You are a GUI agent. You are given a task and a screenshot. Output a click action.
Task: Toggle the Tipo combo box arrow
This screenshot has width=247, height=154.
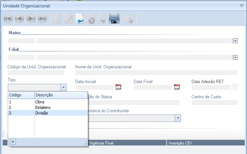[x=63, y=88]
